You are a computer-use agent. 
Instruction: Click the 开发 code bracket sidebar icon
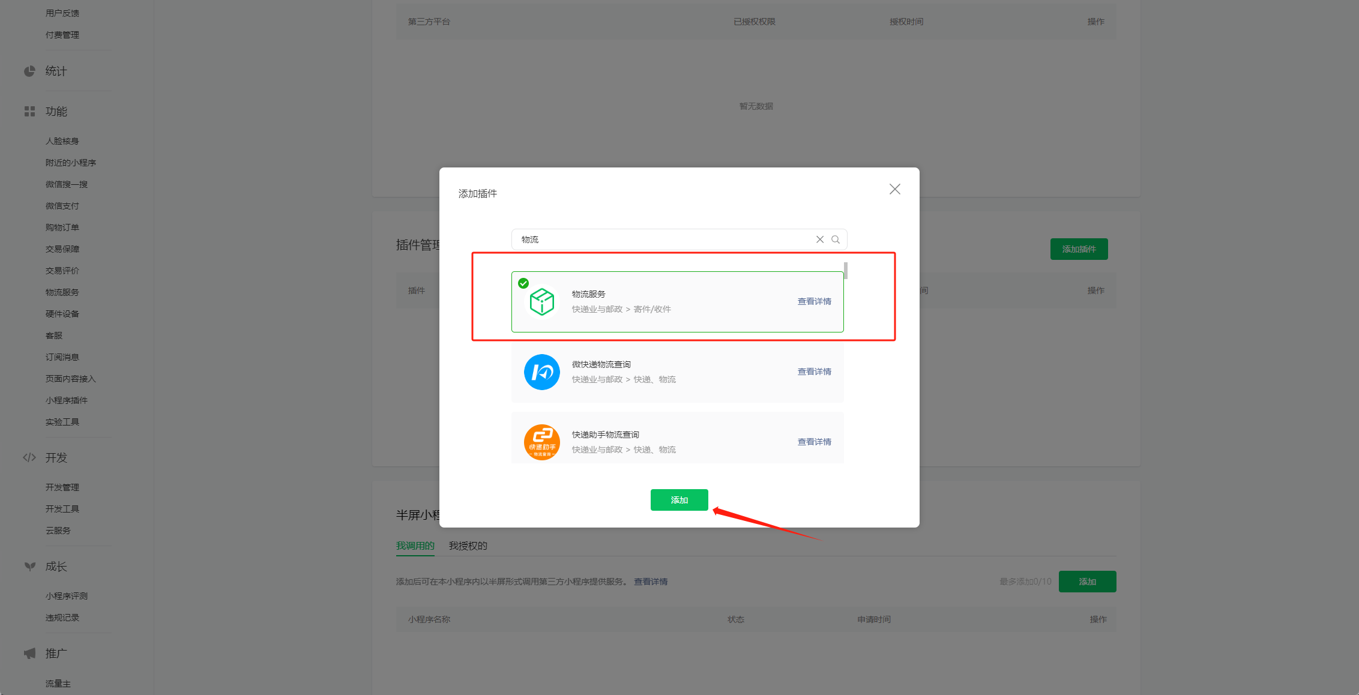[x=29, y=458]
